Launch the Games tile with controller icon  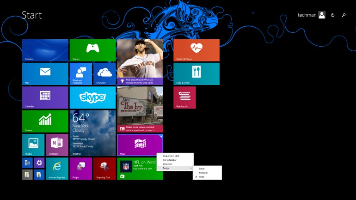[92, 50]
